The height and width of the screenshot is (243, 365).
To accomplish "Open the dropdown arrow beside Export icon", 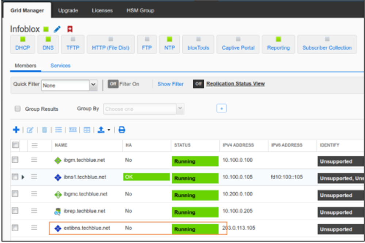I will pyautogui.click(x=109, y=130).
